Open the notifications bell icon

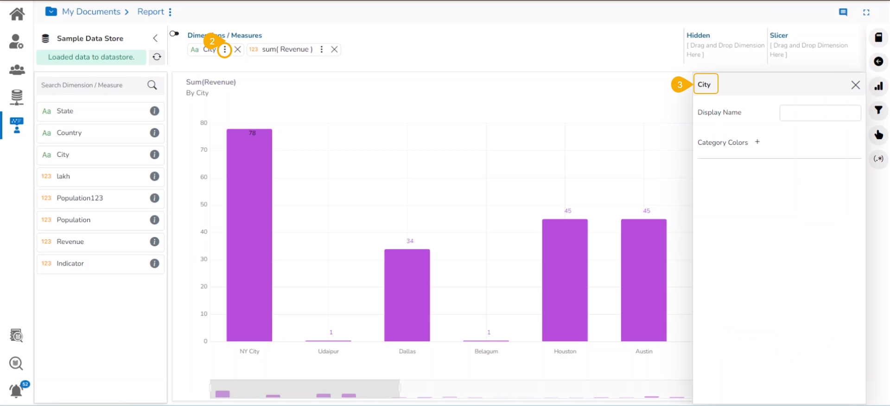click(16, 391)
